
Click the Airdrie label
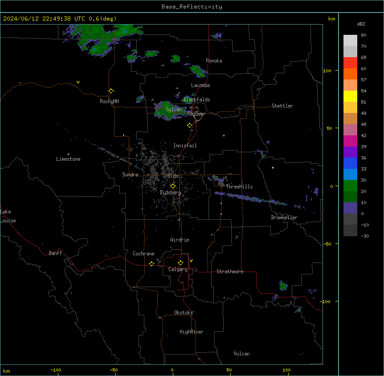[x=180, y=240]
